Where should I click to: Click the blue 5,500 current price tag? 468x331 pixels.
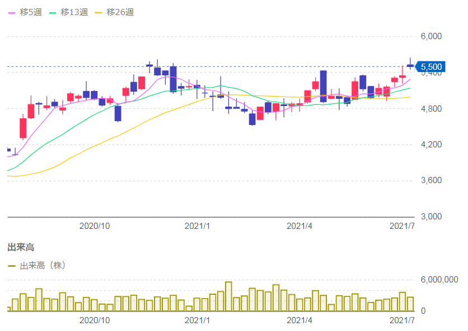tap(430, 66)
